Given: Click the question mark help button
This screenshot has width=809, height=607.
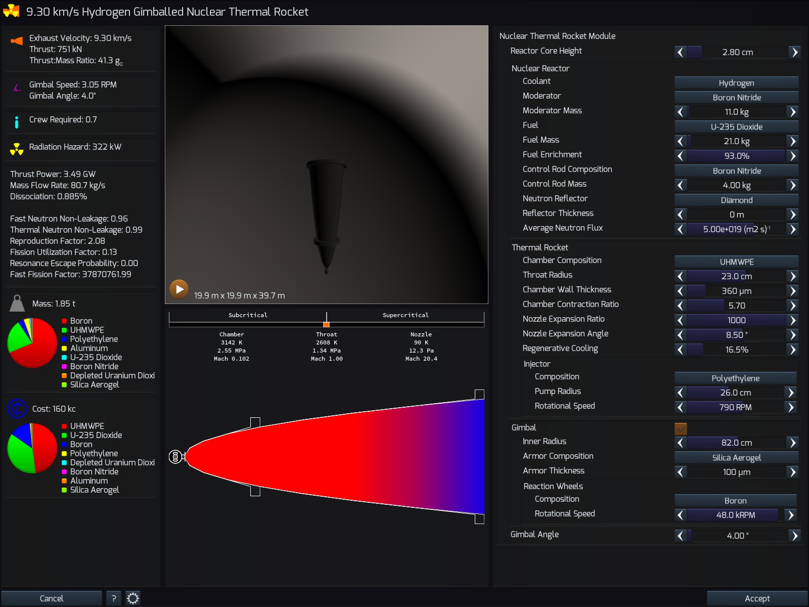Looking at the screenshot, I should (x=114, y=598).
